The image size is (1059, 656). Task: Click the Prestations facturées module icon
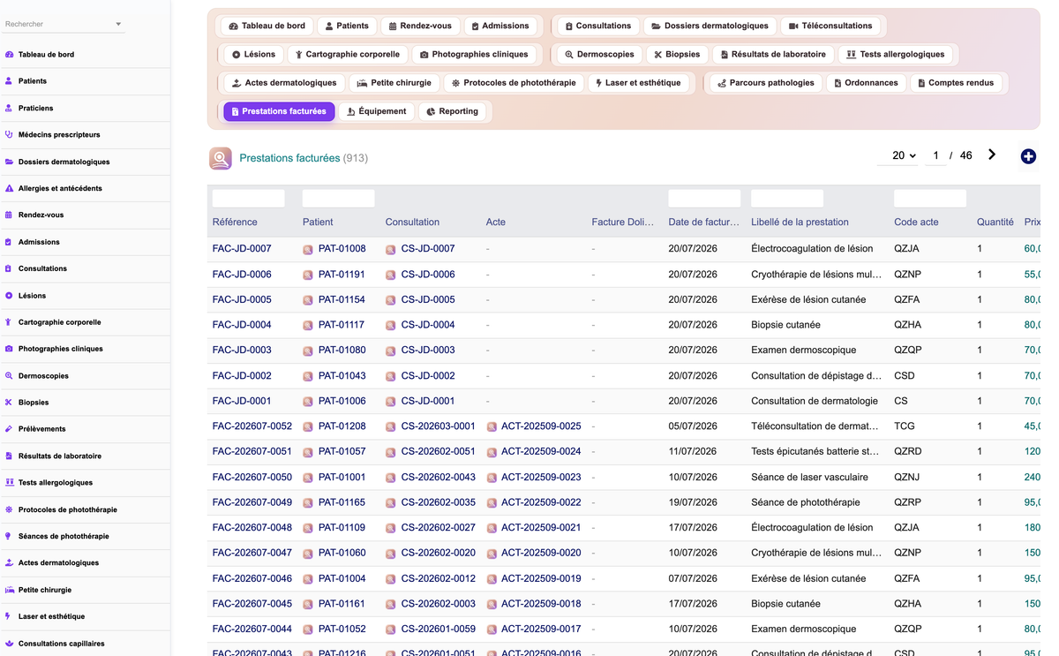(x=221, y=158)
